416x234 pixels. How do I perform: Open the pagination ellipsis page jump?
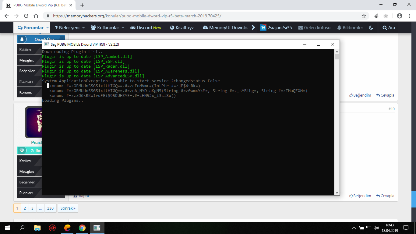(x=41, y=208)
